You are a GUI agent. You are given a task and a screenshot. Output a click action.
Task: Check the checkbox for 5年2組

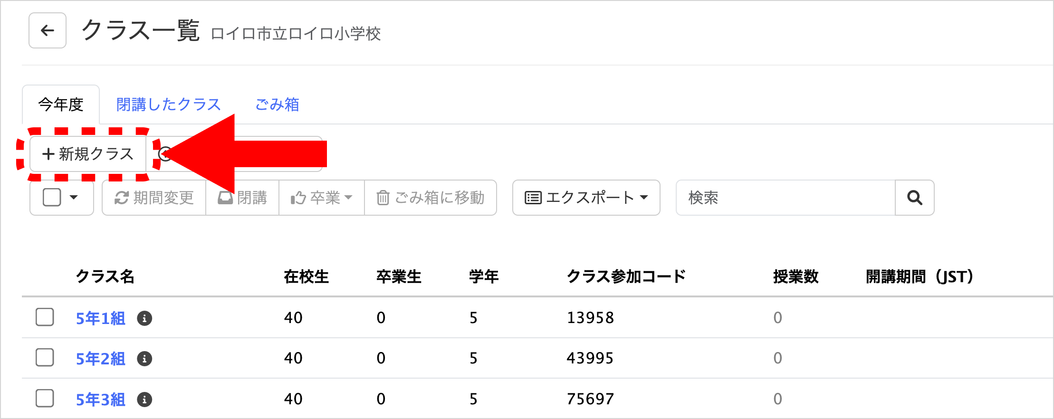[45, 358]
